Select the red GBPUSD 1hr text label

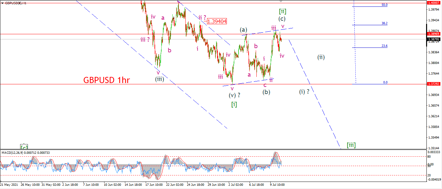click(107, 80)
